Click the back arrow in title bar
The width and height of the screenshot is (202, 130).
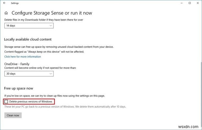point(4,3)
